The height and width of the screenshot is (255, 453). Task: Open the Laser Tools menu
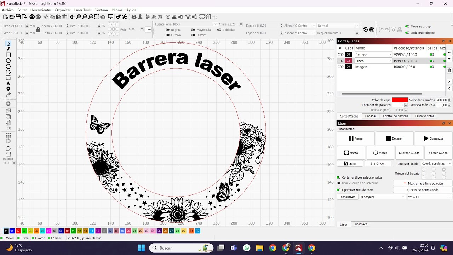(x=83, y=10)
